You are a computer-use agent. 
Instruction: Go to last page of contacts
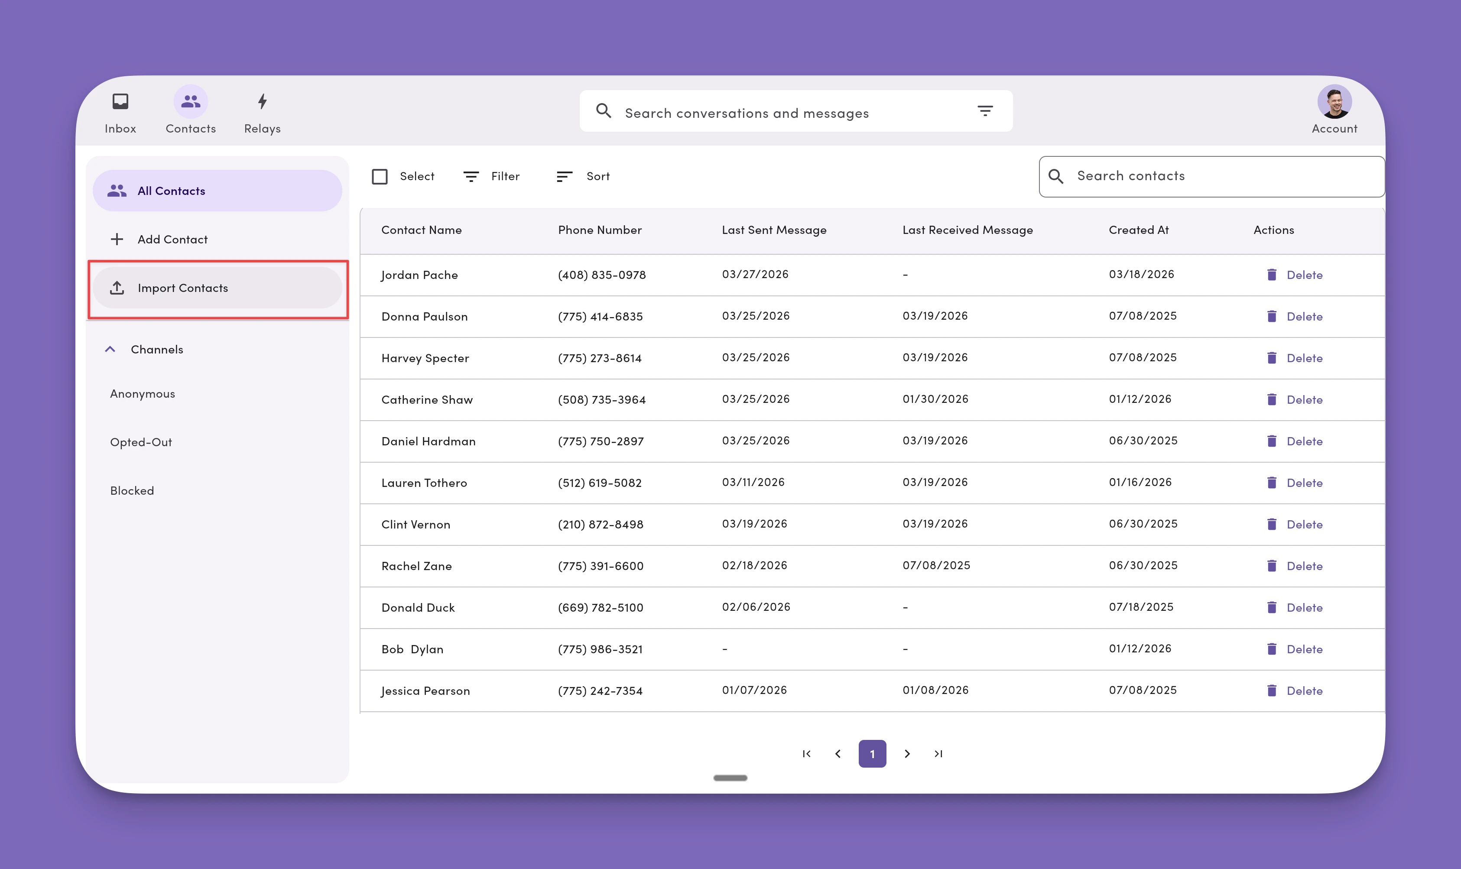click(938, 754)
